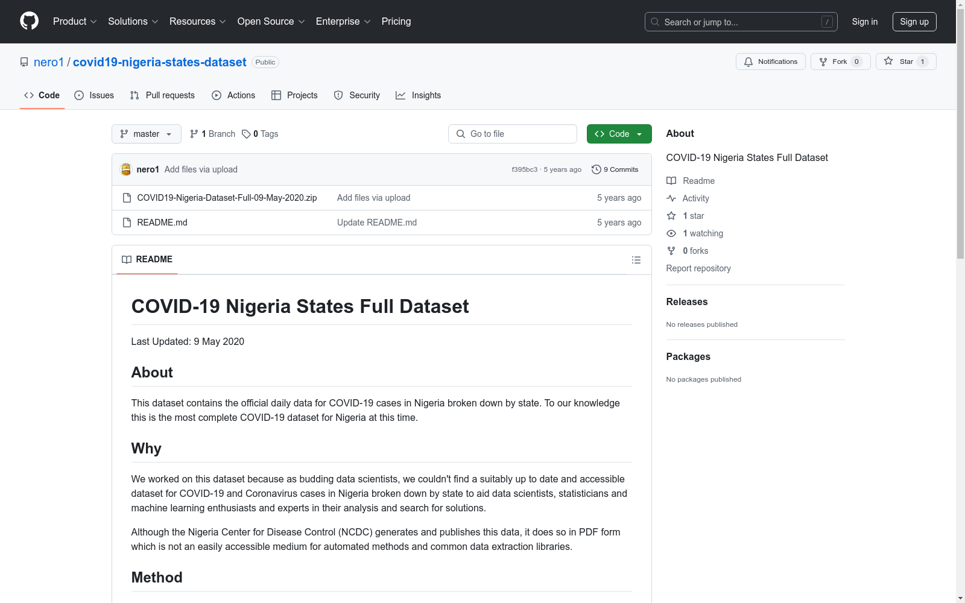Expand the Open Source menu
This screenshot has height=603, width=965.
[271, 22]
